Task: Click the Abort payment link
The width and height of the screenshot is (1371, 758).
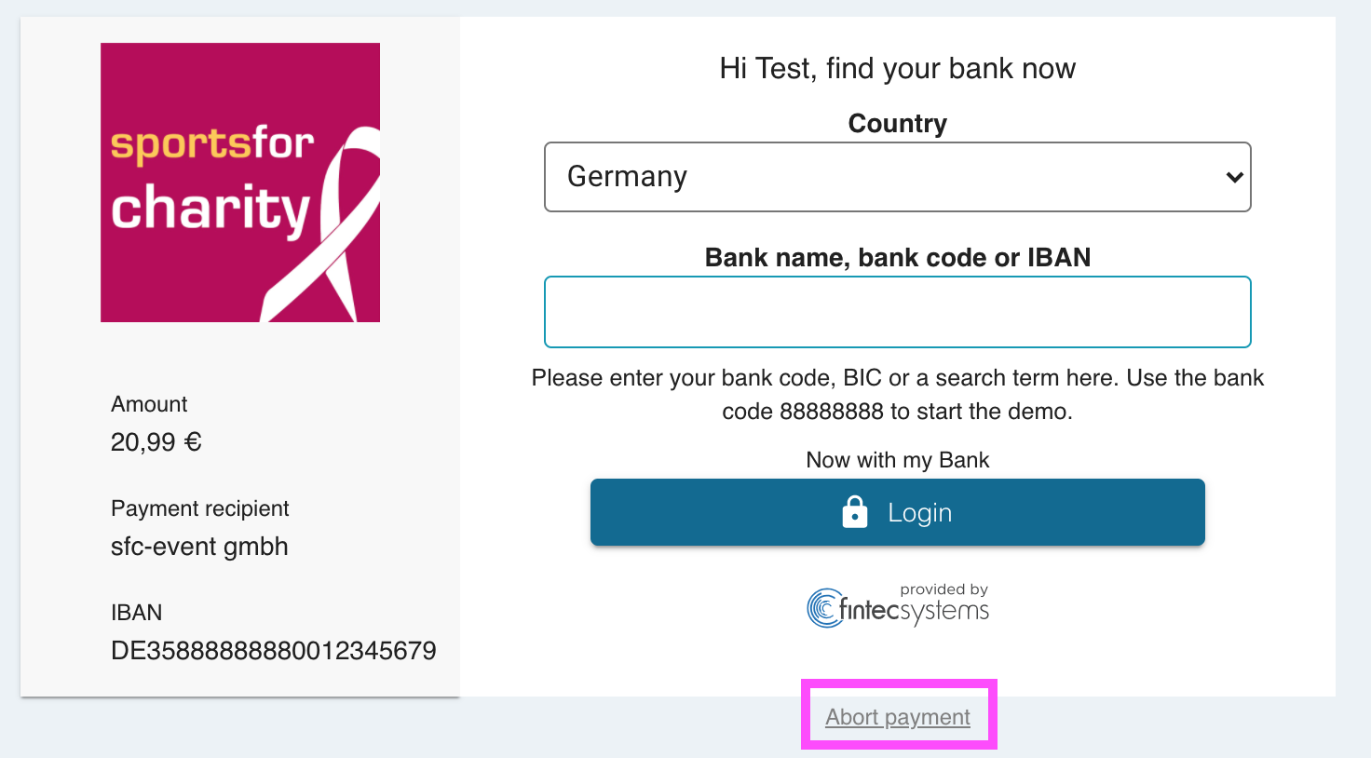Action: point(898,717)
